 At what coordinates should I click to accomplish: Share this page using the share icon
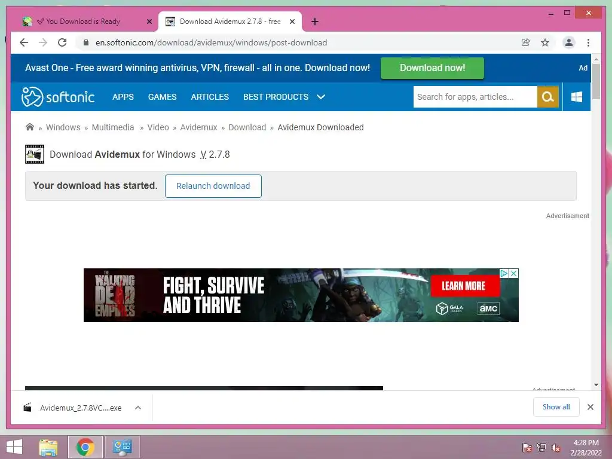click(526, 42)
